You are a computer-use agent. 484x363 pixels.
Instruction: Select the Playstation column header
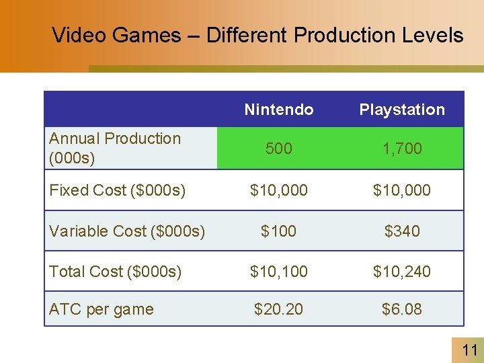click(402, 110)
